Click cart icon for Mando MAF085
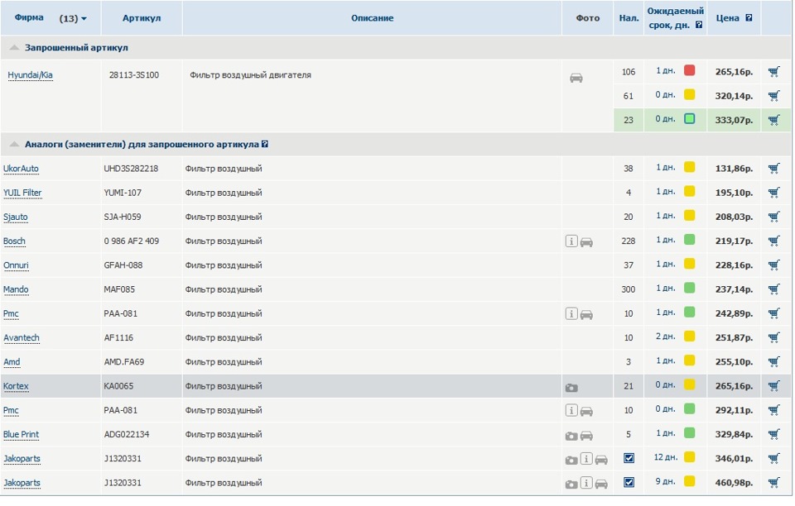The width and height of the screenshot is (795, 506). (x=773, y=289)
